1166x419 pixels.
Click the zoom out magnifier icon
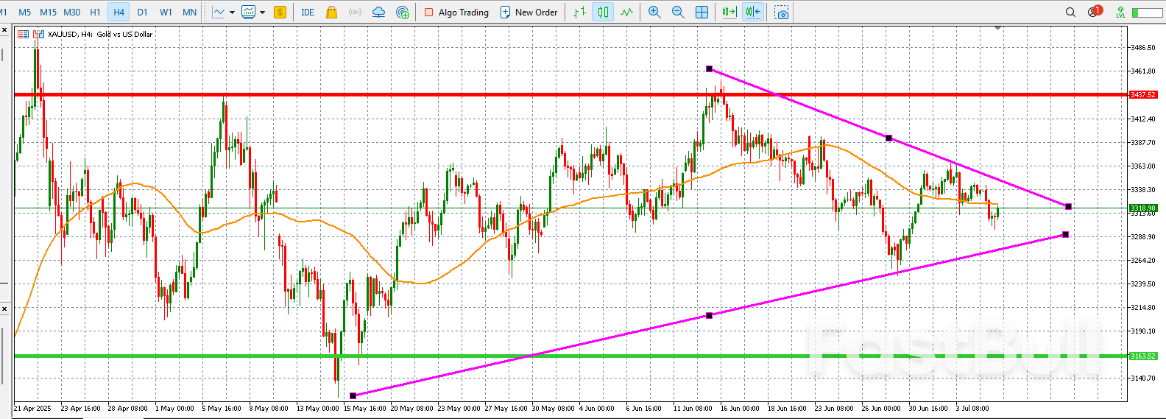point(678,13)
